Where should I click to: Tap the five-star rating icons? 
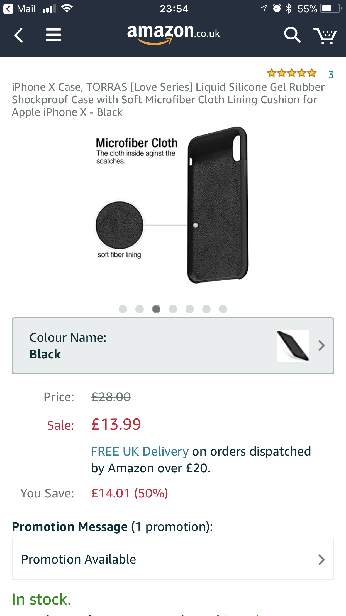(291, 73)
